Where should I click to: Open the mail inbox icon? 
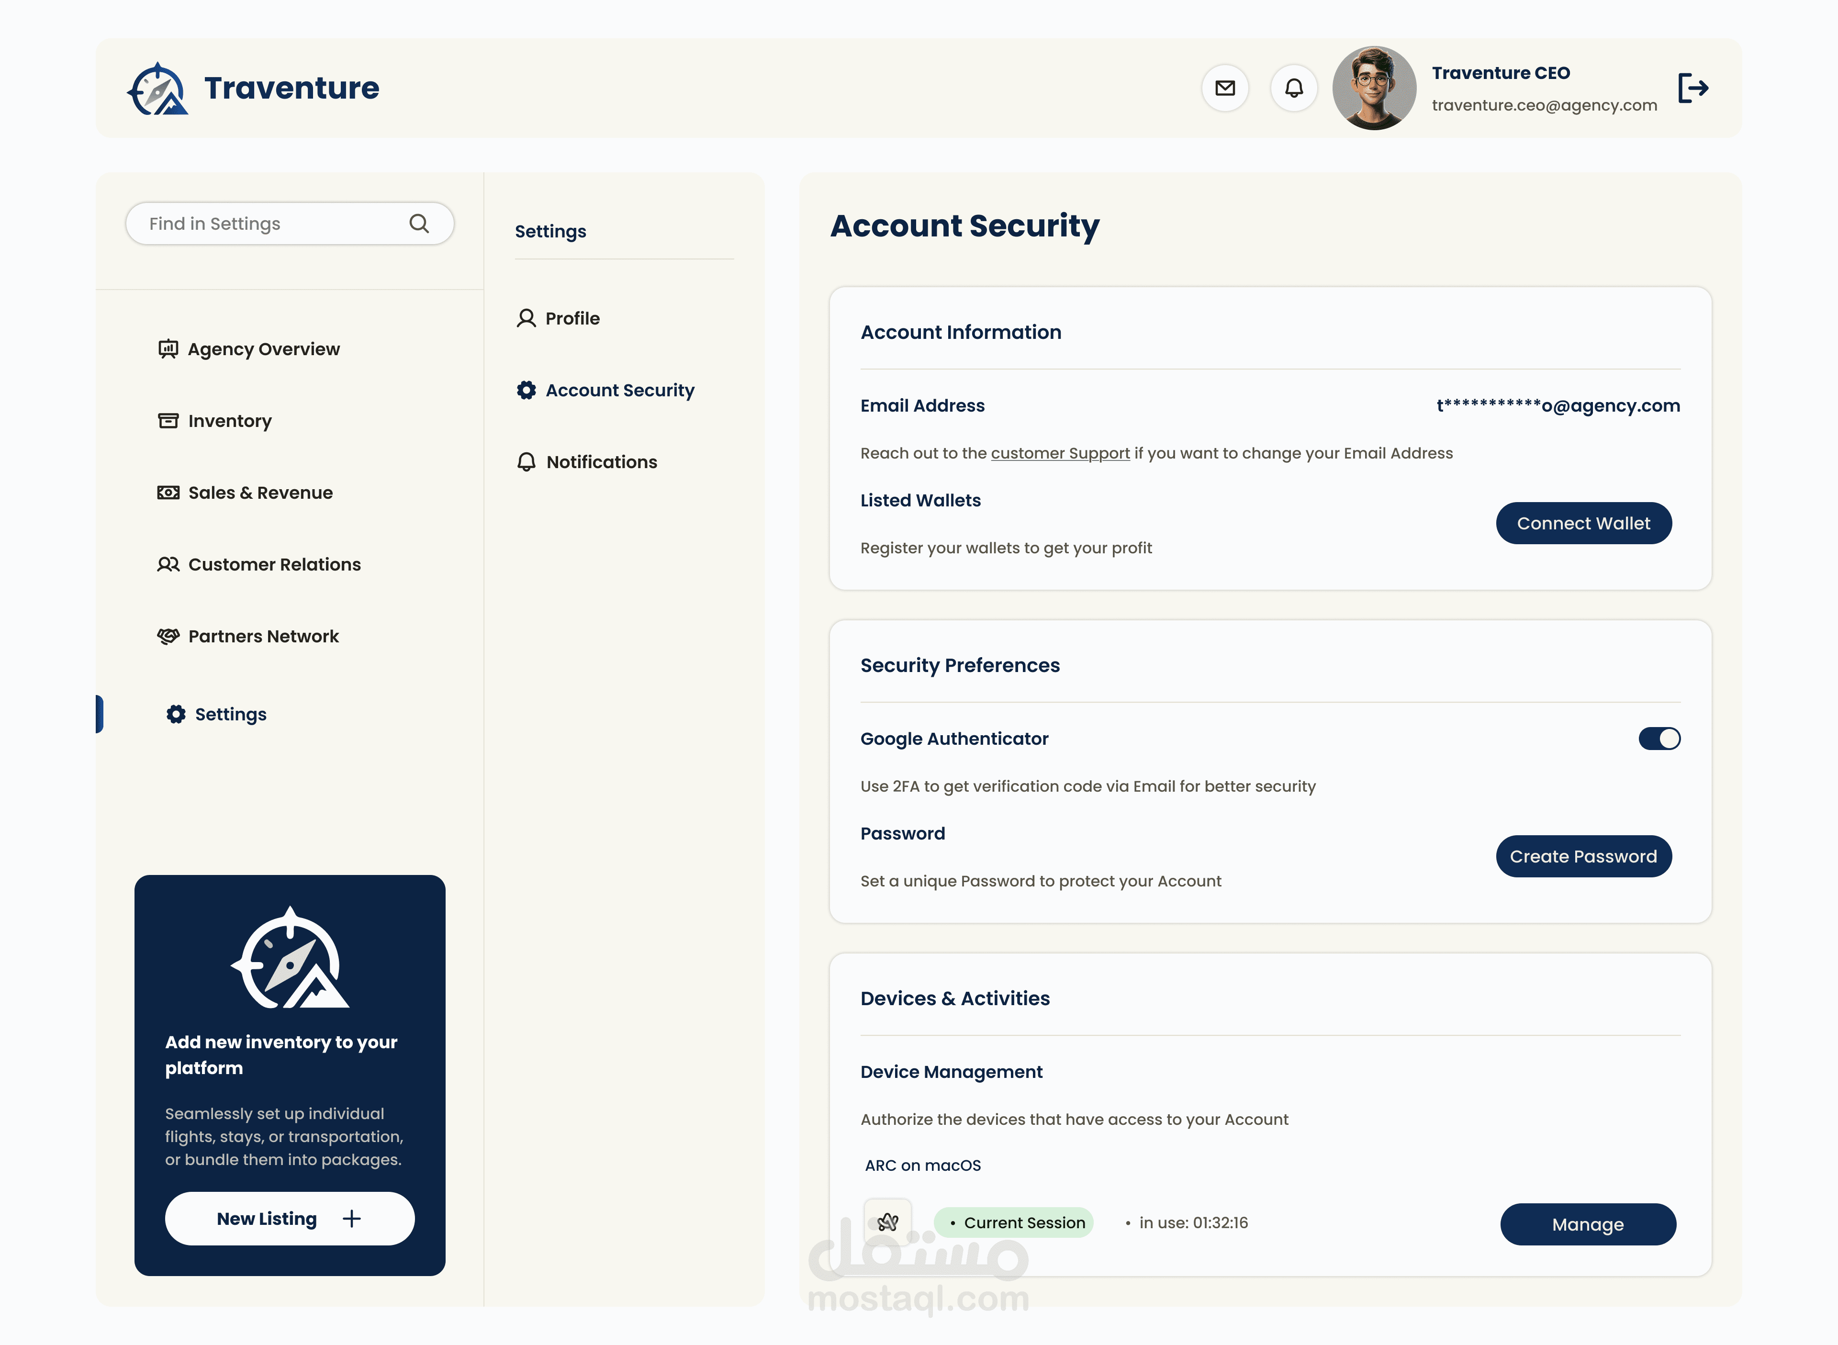coord(1225,88)
